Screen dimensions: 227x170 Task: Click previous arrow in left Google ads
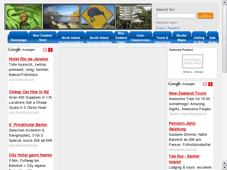(45, 50)
